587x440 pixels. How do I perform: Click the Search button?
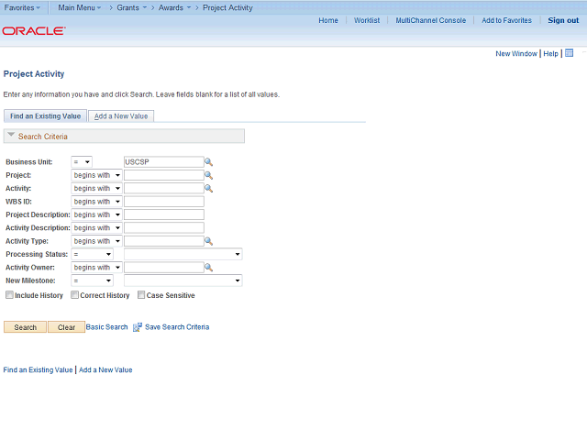(25, 327)
